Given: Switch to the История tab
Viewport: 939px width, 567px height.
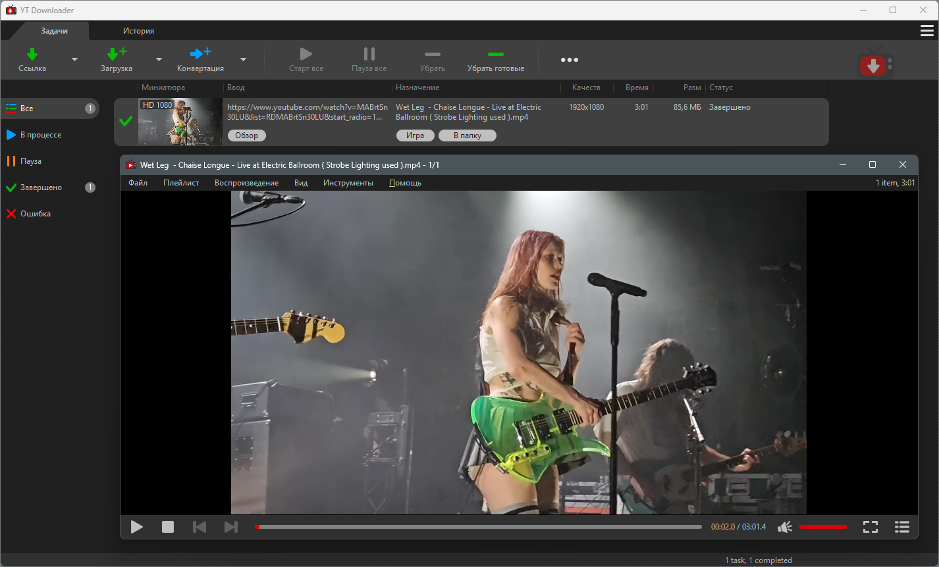Looking at the screenshot, I should [x=138, y=31].
